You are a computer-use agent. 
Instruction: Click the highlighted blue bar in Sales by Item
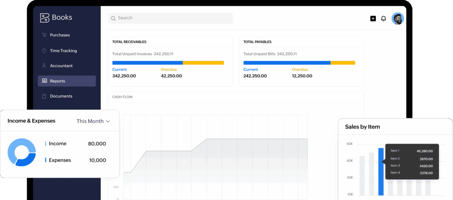click(381, 171)
